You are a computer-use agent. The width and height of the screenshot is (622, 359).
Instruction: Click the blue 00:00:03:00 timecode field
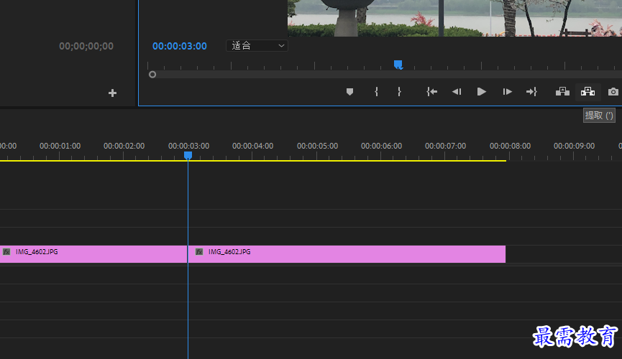180,47
